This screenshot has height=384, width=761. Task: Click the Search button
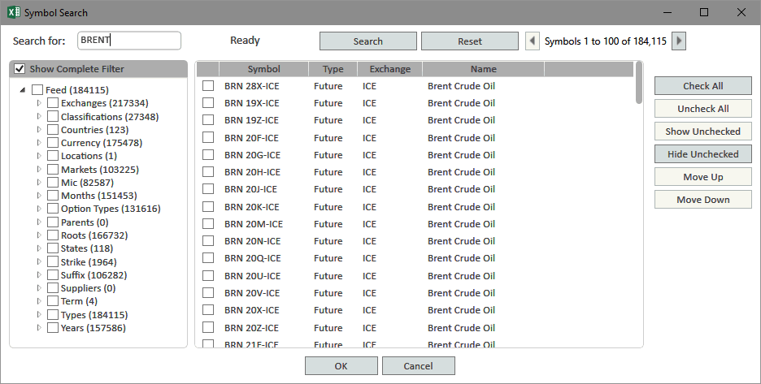[x=367, y=41]
